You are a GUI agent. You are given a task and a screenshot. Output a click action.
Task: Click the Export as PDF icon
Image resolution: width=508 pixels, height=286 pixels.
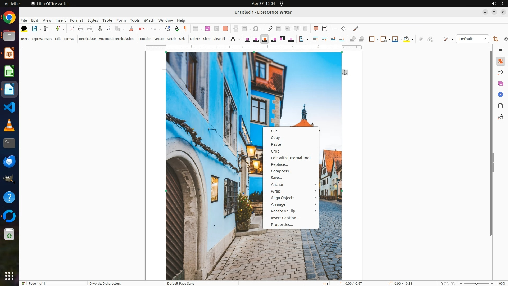tap(72, 29)
